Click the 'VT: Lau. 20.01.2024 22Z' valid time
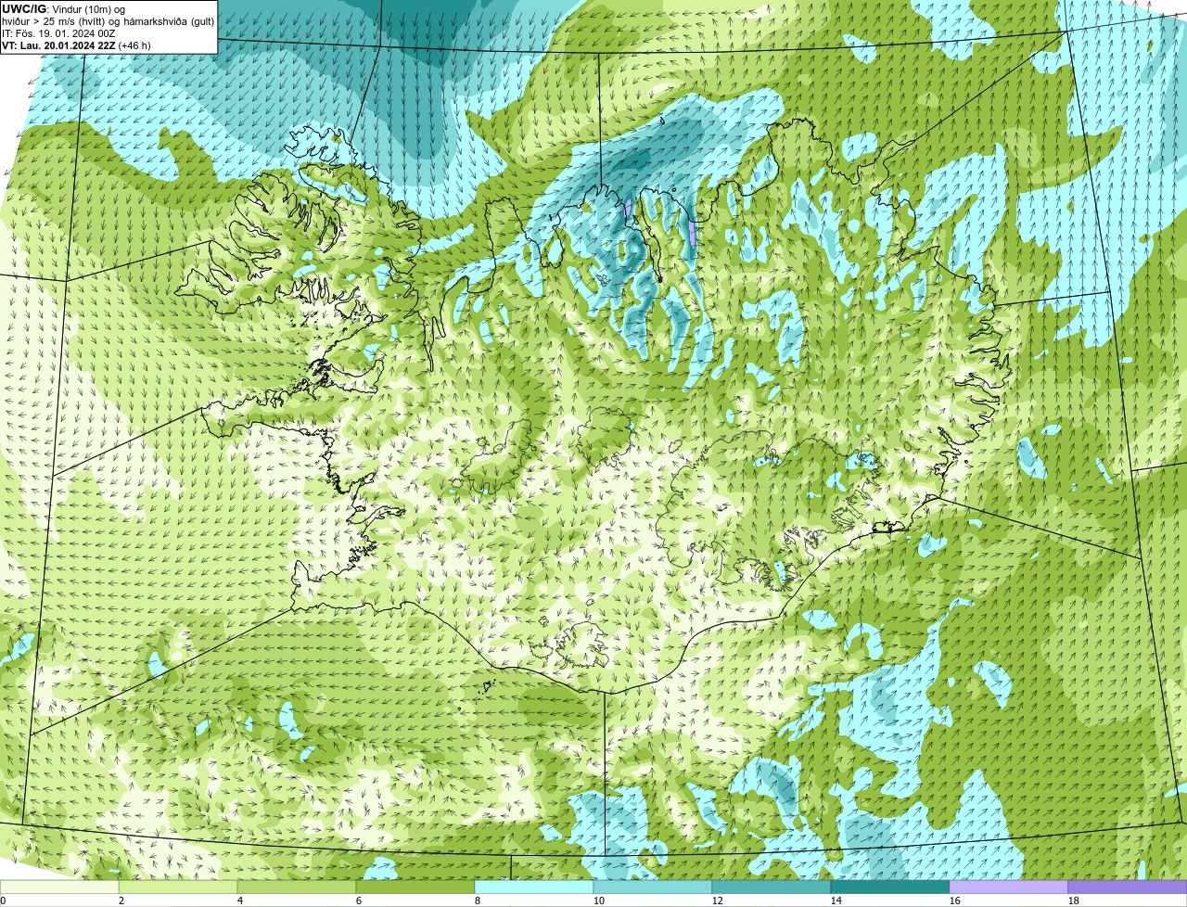Image resolution: width=1187 pixels, height=907 pixels. [58, 45]
